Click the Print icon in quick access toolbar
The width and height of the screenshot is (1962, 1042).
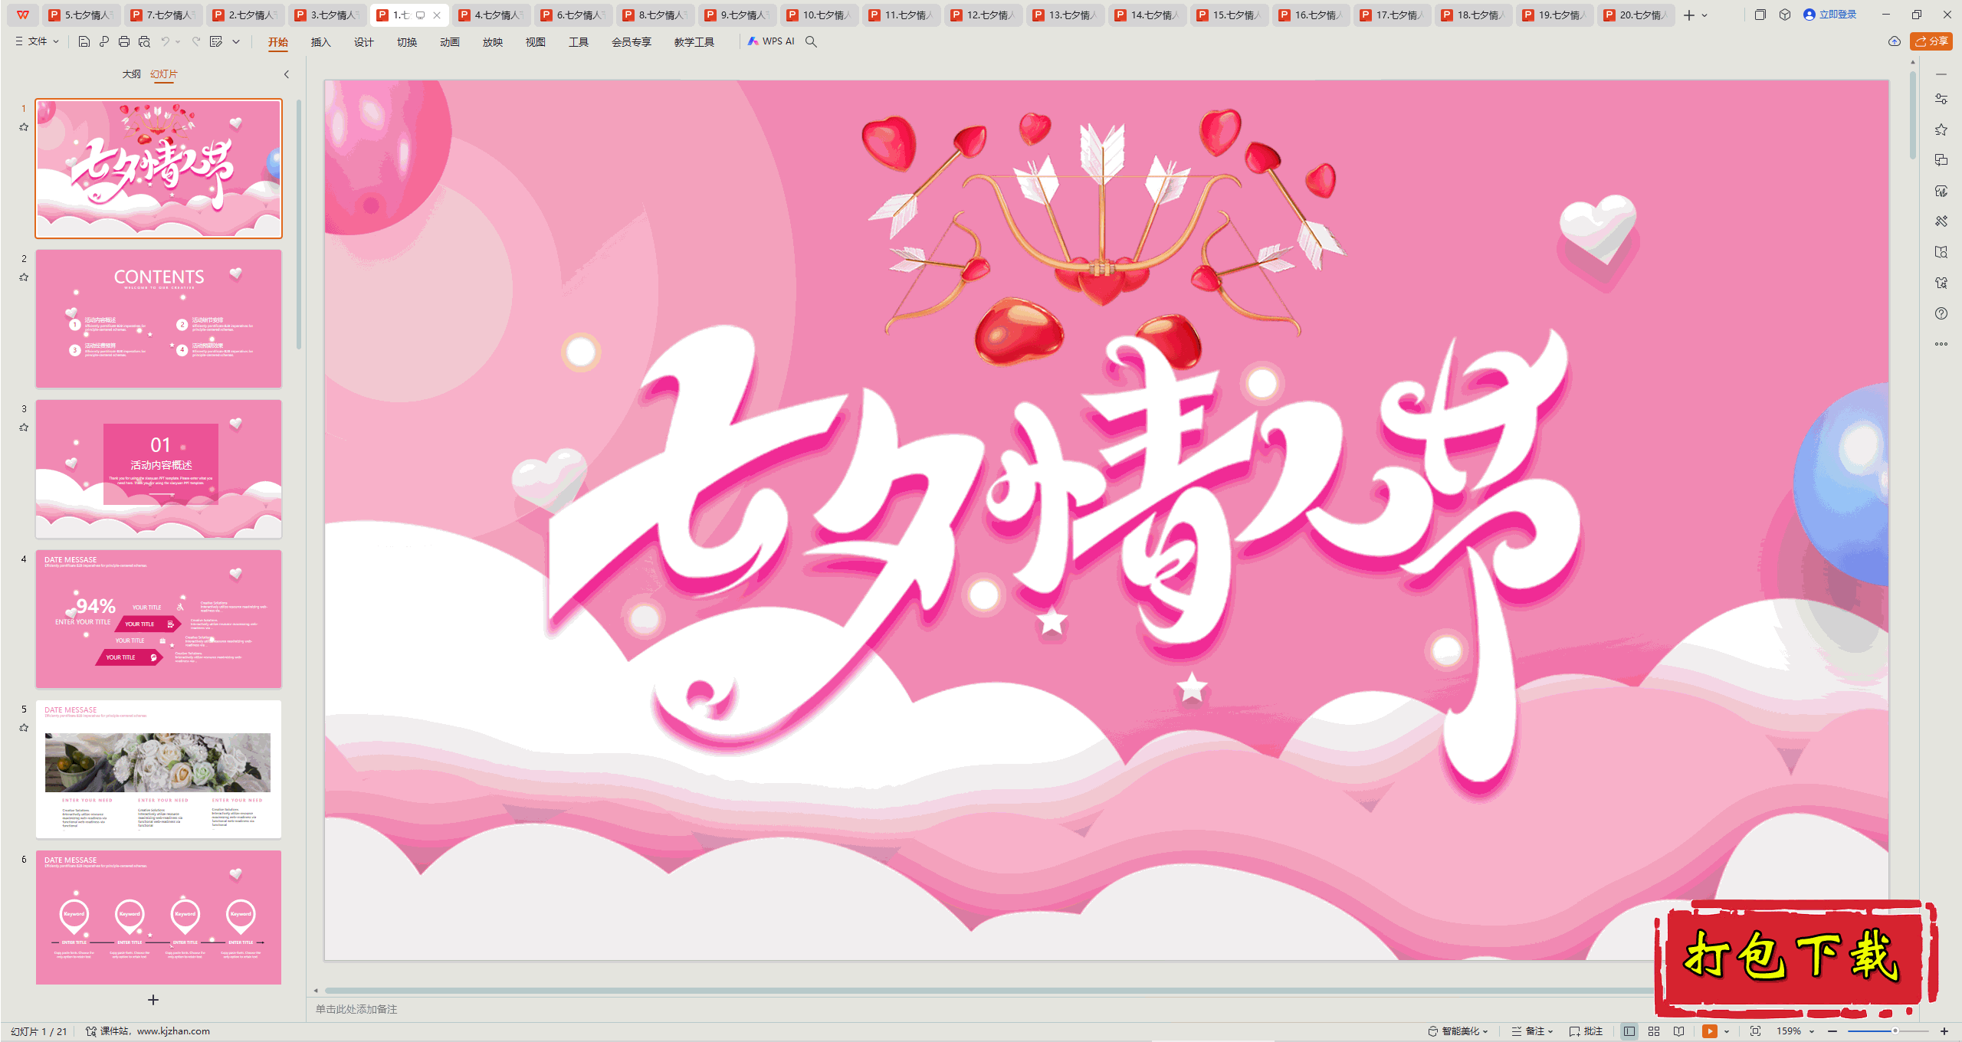pyautogui.click(x=124, y=41)
